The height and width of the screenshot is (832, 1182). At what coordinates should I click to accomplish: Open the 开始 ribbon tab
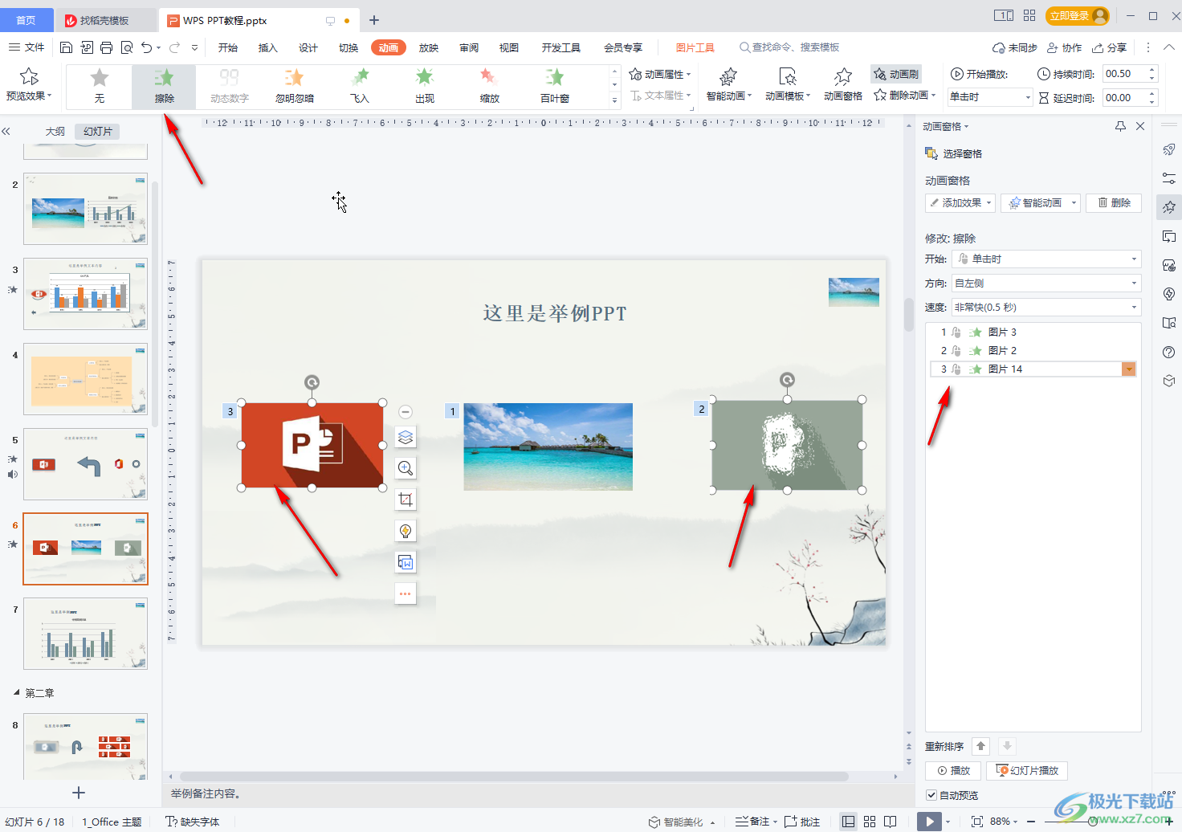228,47
